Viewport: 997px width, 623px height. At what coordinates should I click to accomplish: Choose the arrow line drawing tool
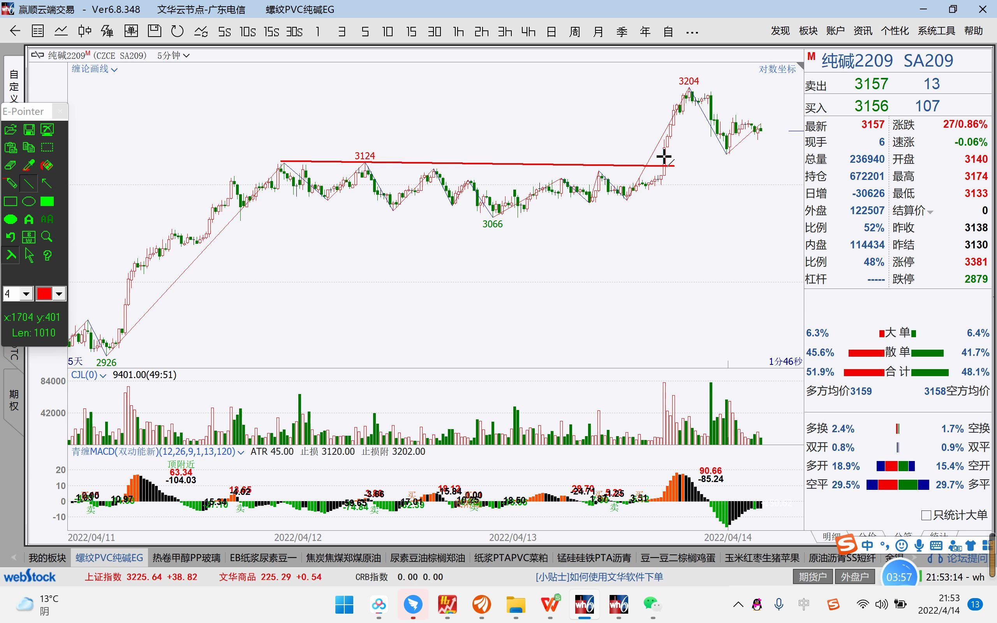click(47, 183)
